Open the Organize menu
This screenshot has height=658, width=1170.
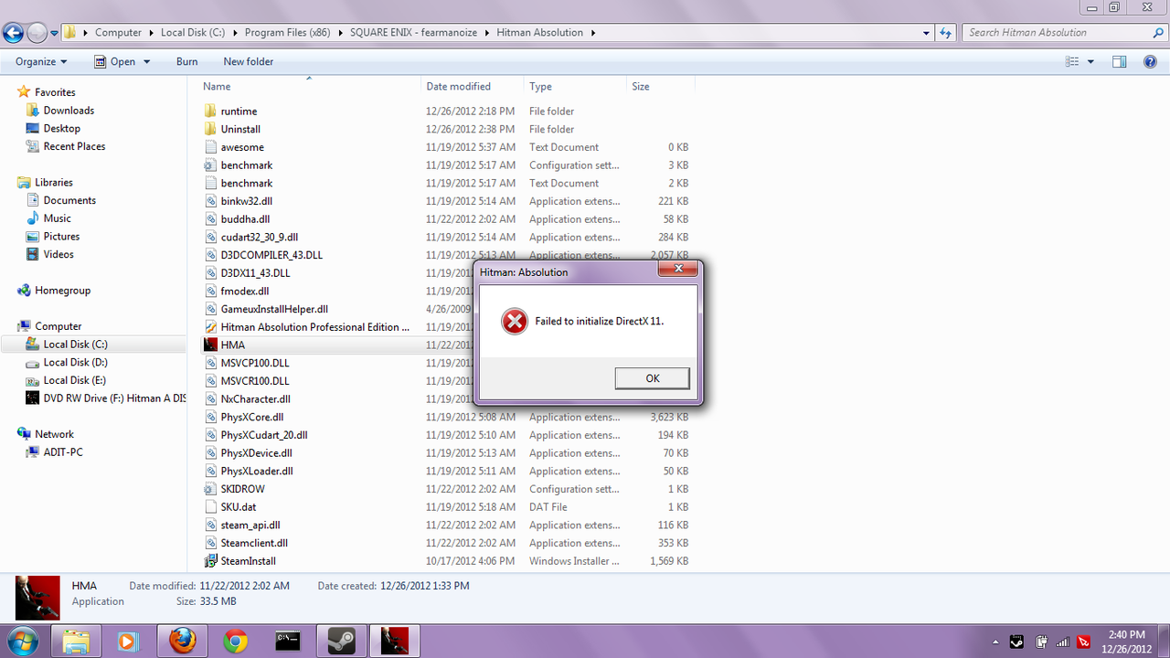[x=41, y=62]
